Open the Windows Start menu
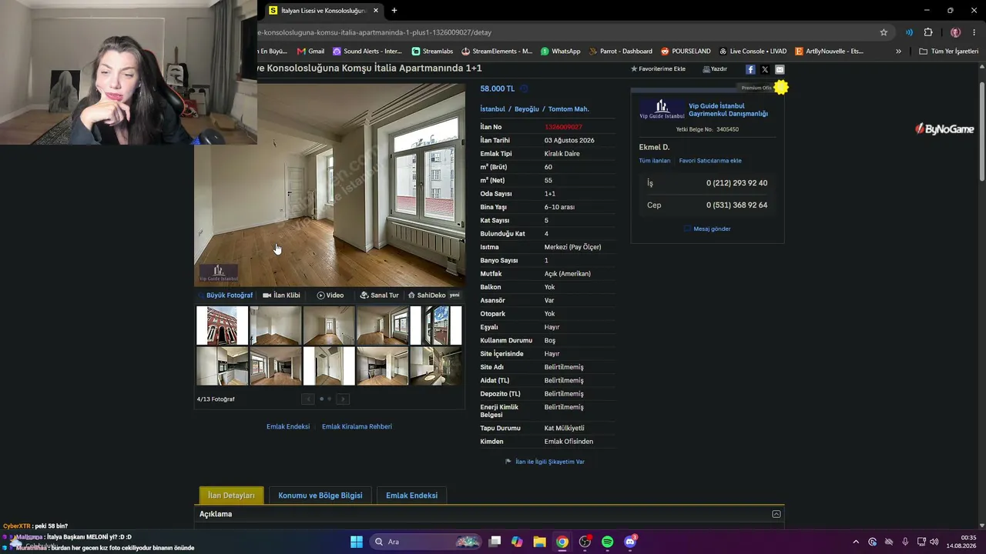 (x=357, y=542)
